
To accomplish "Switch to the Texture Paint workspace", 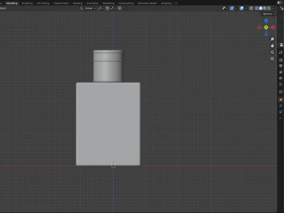I will pos(61,3).
